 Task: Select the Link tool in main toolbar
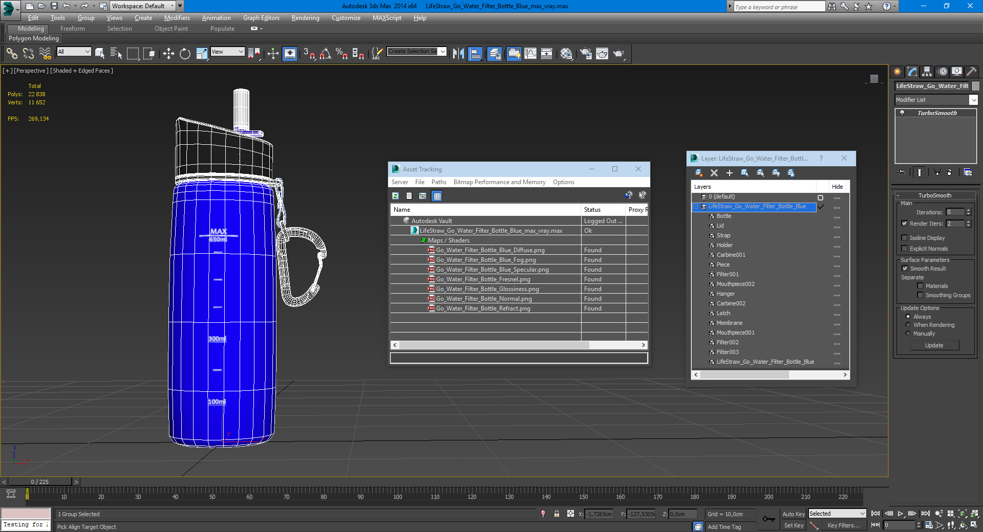tap(12, 53)
